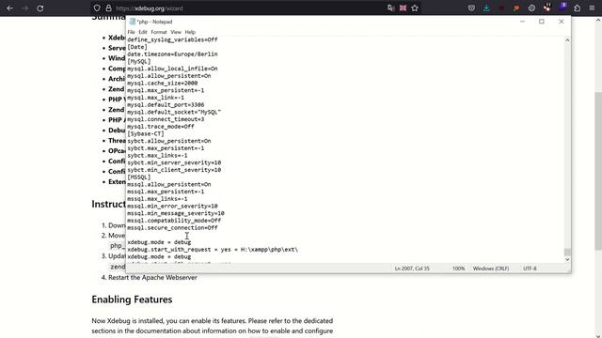Viewport: 602px width, 338px height.
Task: Click the mysql.trace_mode=Off line
Action: click(x=161, y=127)
